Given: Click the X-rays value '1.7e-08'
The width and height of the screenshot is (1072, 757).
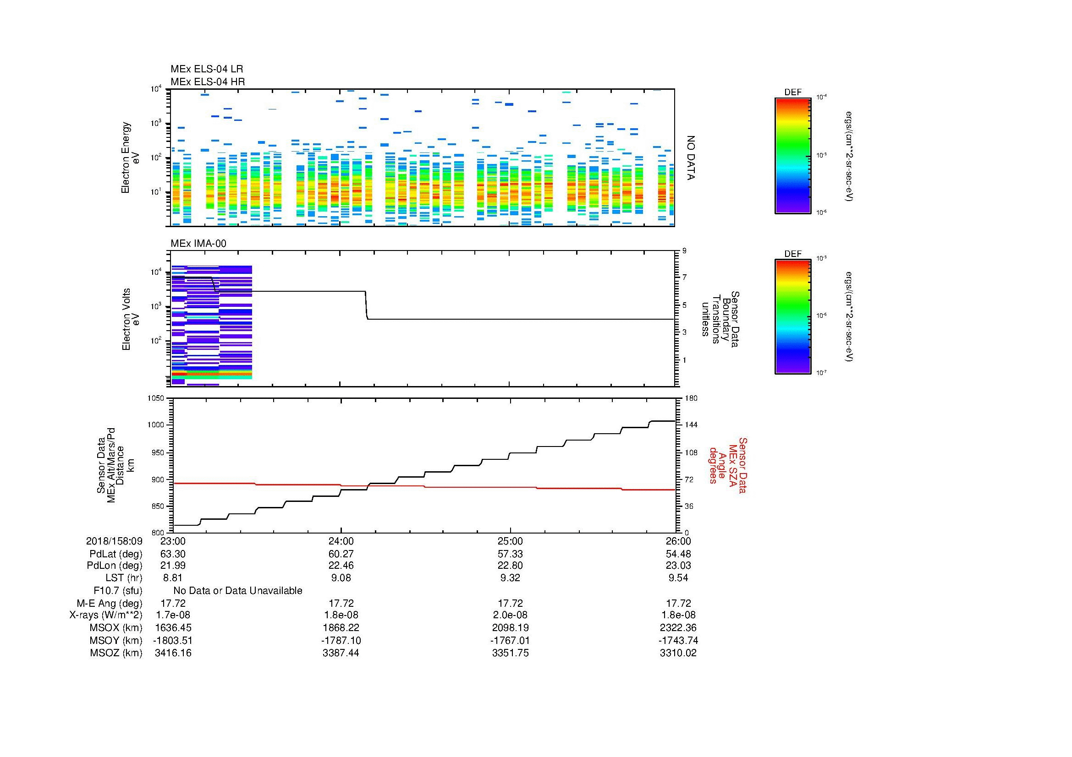Looking at the screenshot, I should click(x=173, y=615).
